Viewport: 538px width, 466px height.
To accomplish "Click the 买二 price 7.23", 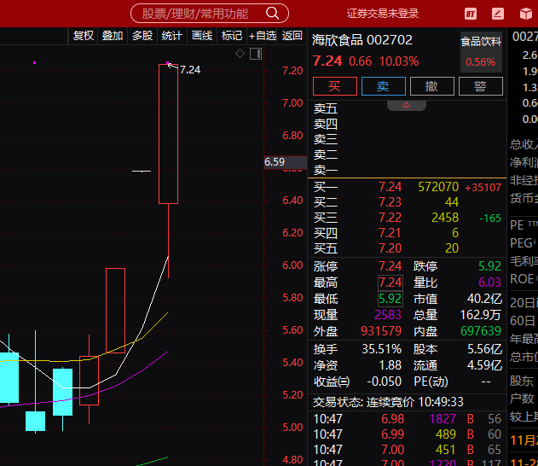I will point(390,202).
